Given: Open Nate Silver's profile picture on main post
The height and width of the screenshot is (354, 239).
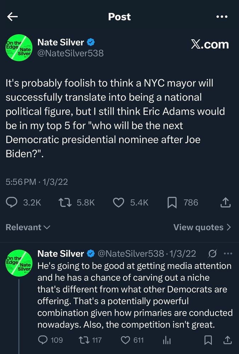Looking at the screenshot, I should 19,48.
